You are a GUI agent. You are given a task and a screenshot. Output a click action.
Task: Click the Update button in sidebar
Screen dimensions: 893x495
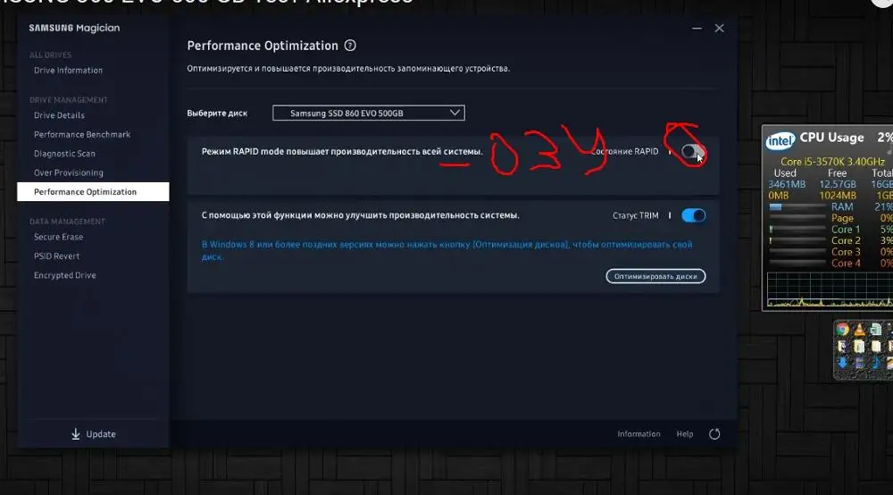[x=94, y=434]
